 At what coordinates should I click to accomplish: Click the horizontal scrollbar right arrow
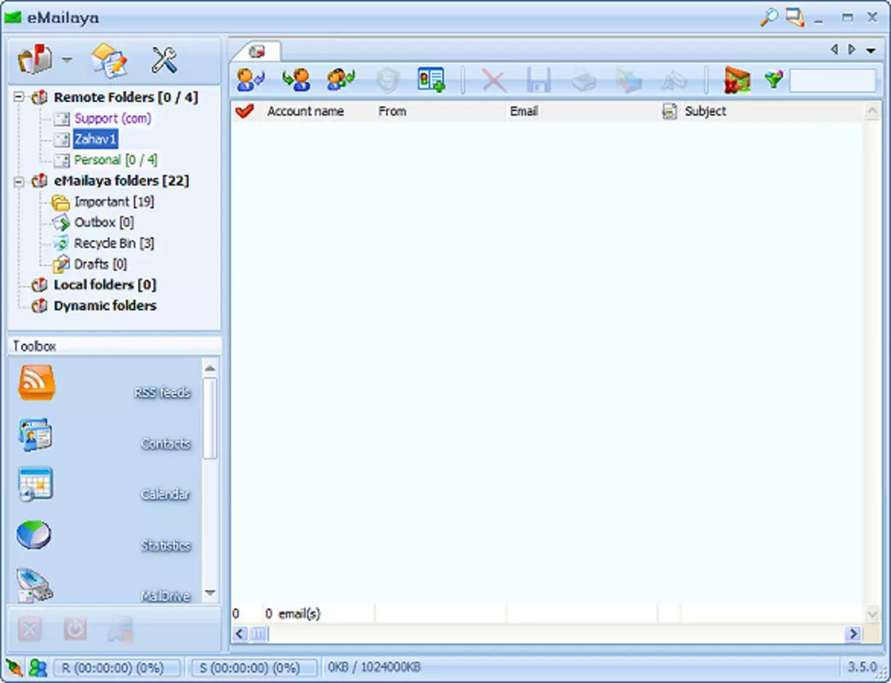click(853, 633)
